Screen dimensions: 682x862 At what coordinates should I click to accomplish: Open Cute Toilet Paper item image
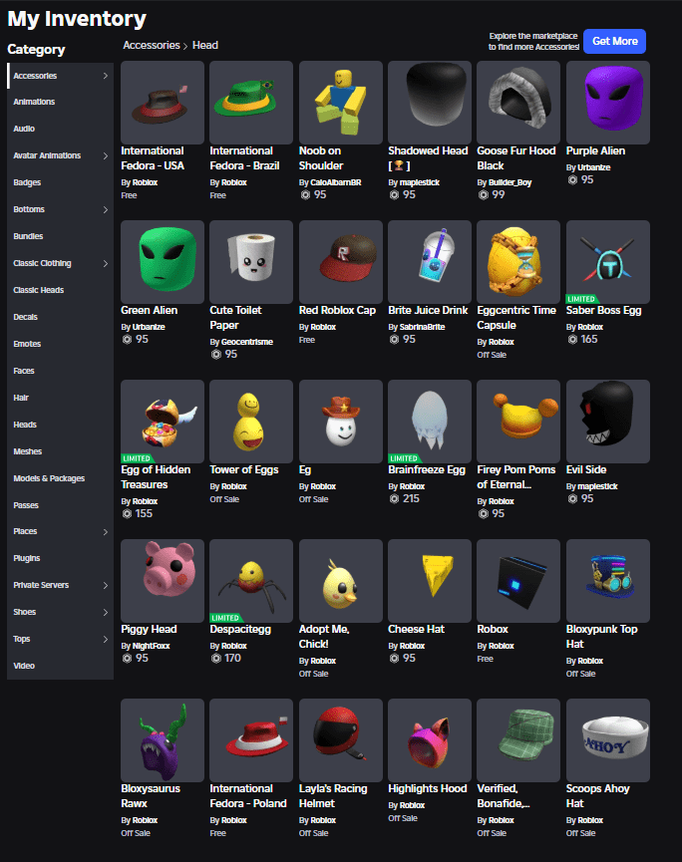coord(251,262)
